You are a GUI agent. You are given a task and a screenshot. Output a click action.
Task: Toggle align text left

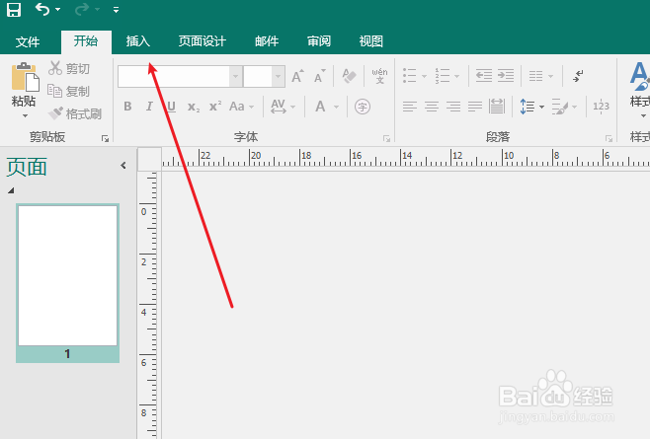click(410, 107)
